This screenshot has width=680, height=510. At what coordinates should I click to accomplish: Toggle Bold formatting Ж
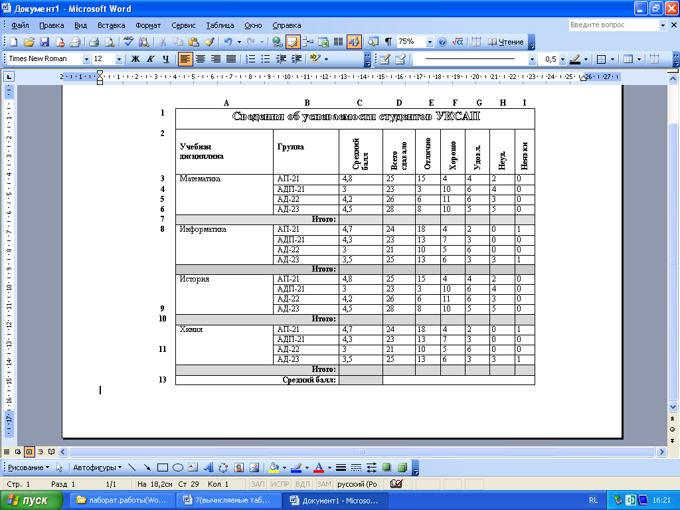tap(135, 59)
